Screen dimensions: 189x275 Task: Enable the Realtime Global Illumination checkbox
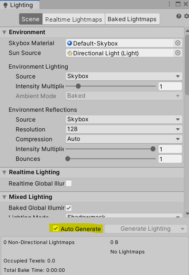[x=68, y=183]
